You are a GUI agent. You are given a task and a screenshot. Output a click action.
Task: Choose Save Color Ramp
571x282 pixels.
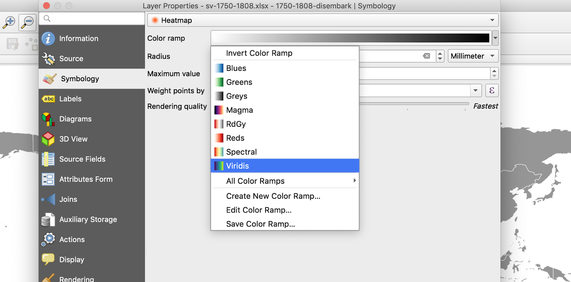pos(285,224)
